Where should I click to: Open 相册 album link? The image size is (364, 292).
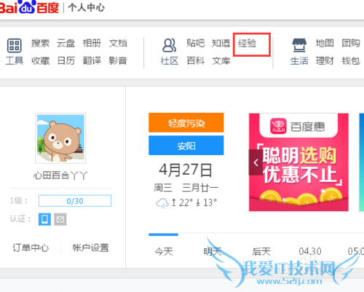(x=92, y=43)
